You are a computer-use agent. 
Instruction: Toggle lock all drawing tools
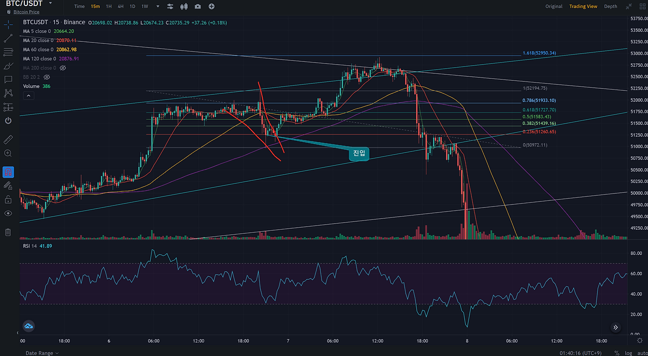tap(8, 199)
